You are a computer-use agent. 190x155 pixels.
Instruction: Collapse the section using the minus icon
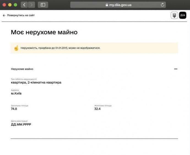click(x=176, y=69)
